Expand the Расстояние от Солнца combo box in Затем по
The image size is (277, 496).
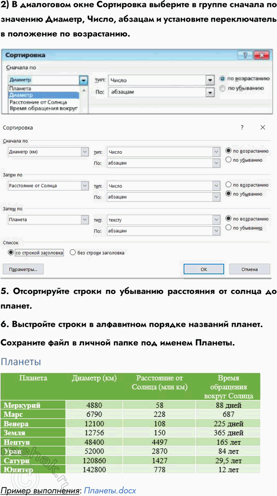coord(84,186)
